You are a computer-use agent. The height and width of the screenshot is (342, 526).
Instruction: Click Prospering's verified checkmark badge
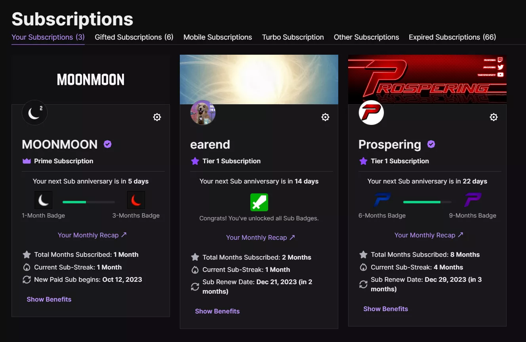[x=431, y=144]
